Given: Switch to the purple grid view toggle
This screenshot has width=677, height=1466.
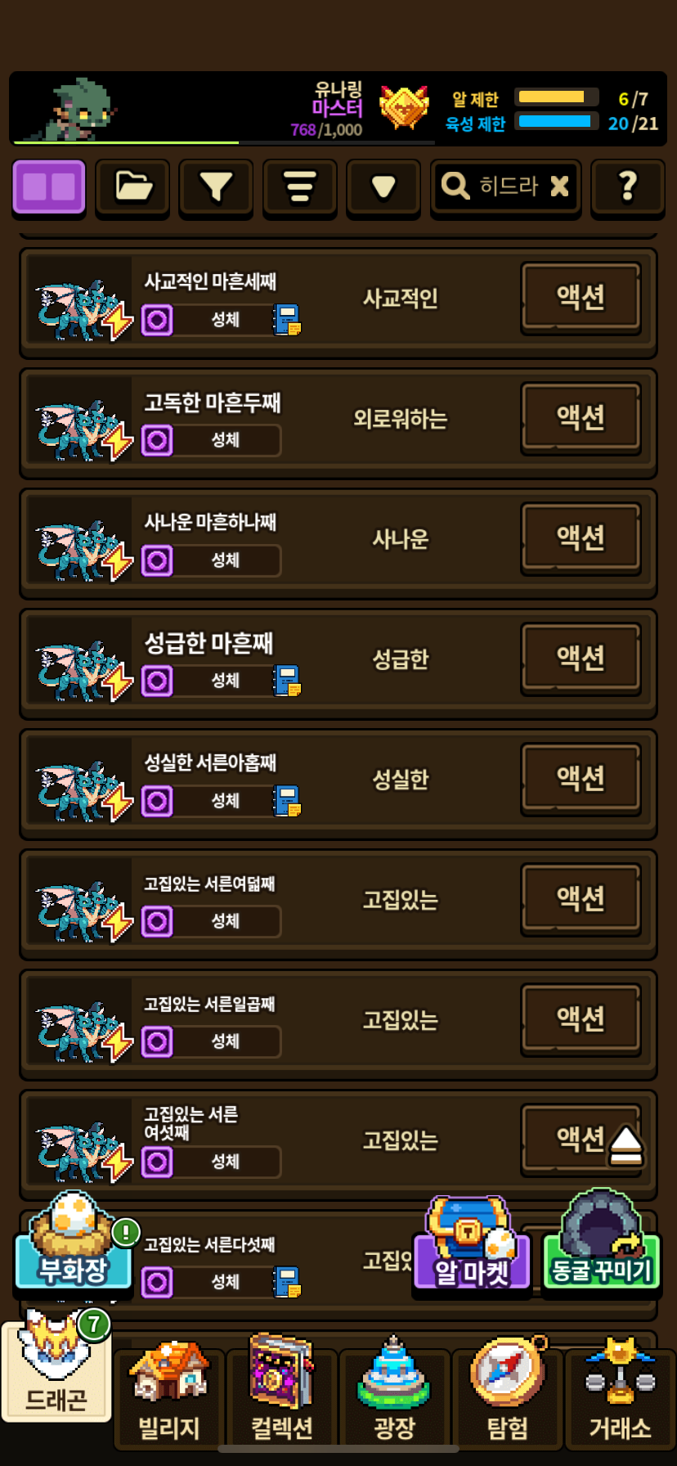Looking at the screenshot, I should click(x=49, y=187).
